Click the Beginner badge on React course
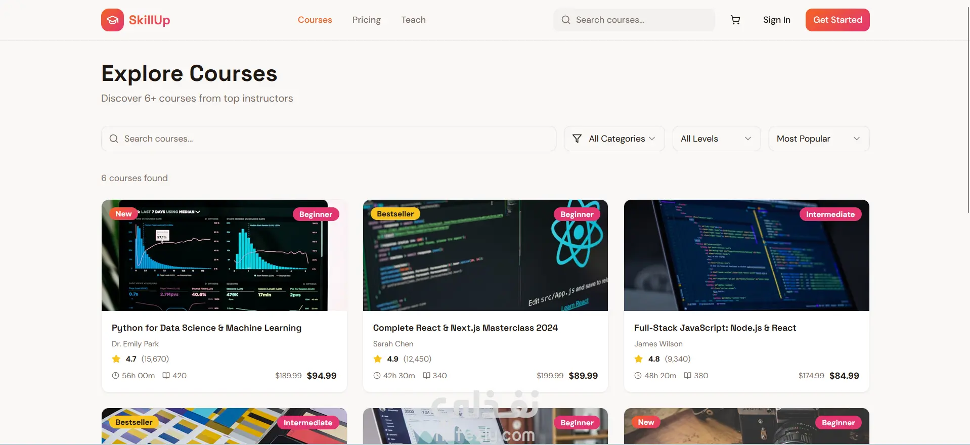The height and width of the screenshot is (445, 970). point(577,214)
